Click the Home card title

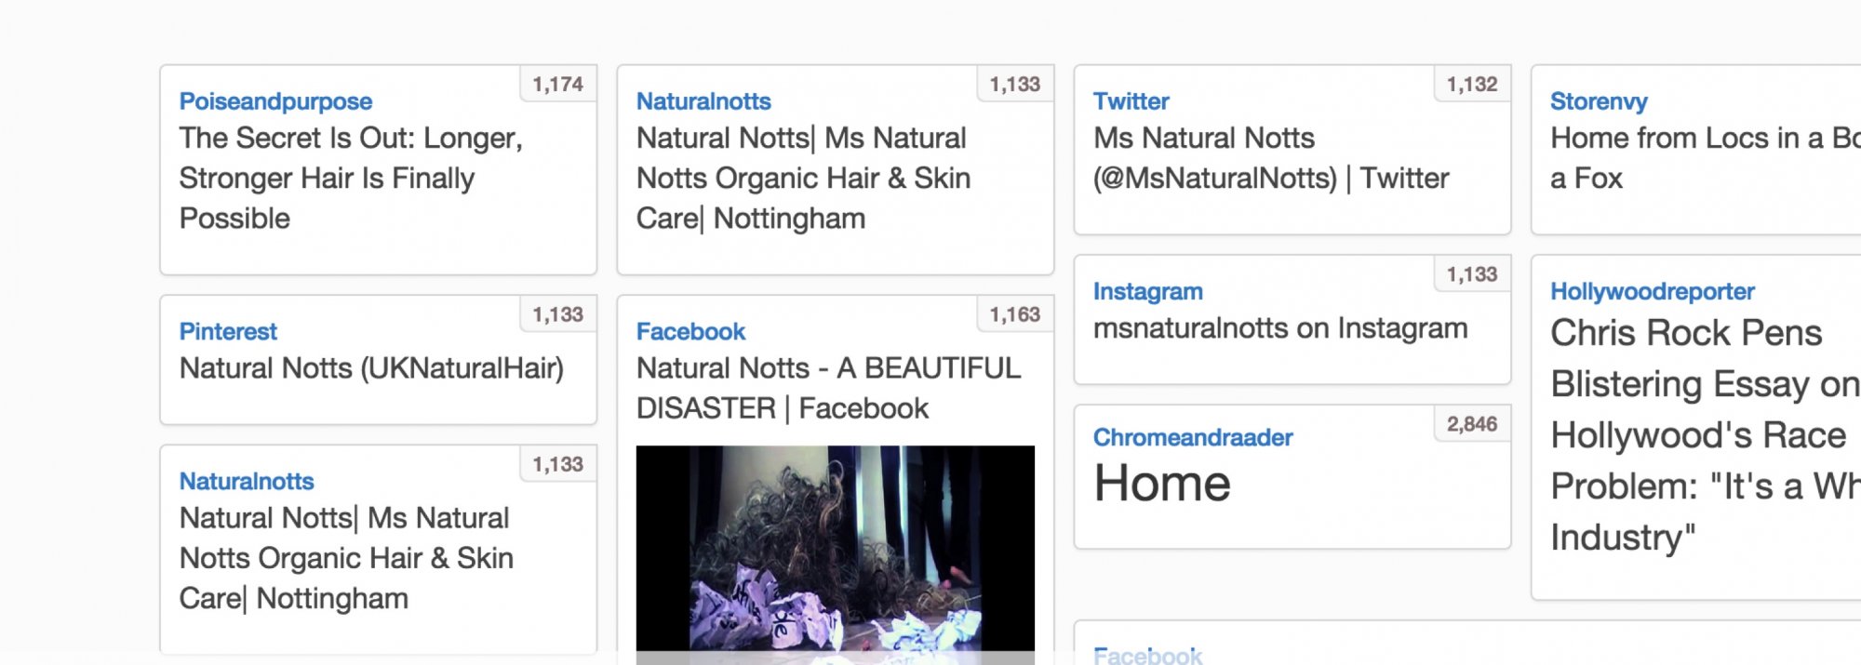1162,484
